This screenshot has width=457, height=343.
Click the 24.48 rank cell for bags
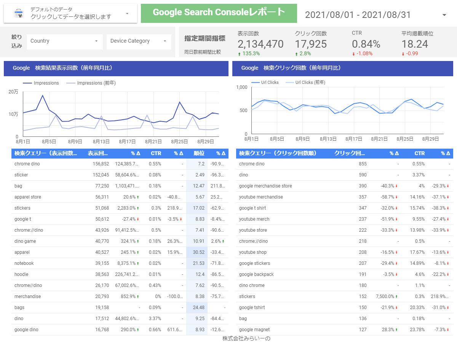coord(197,308)
